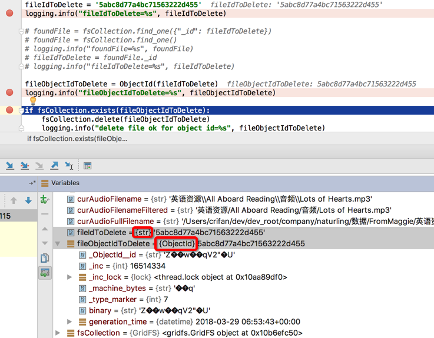Collapse the commented foundFile block fold marker

21,31
